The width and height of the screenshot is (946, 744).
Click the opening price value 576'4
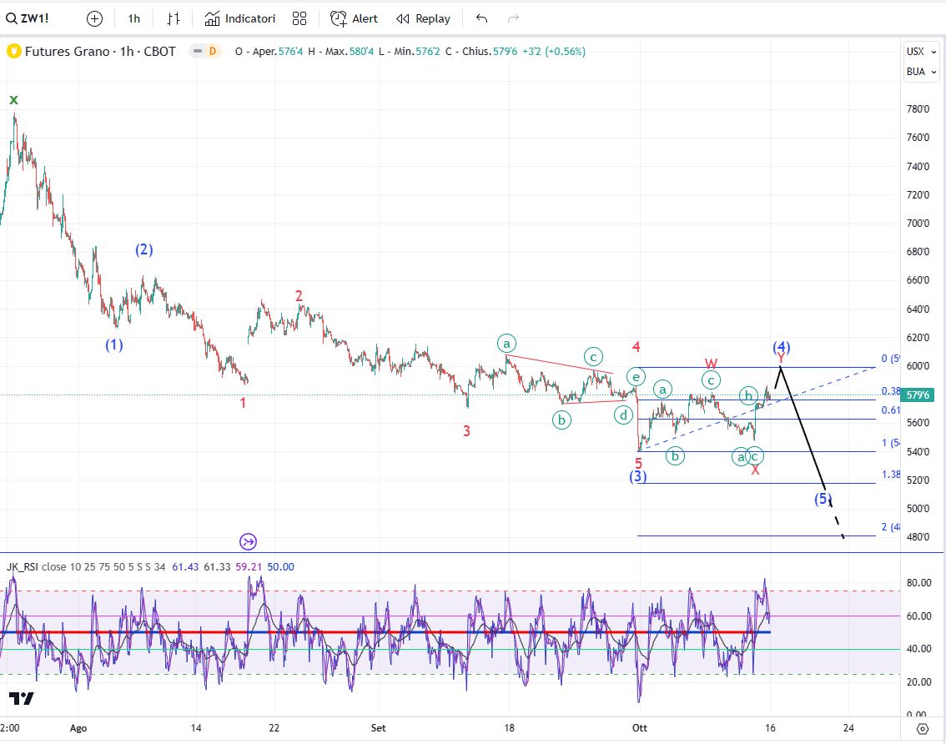291,51
